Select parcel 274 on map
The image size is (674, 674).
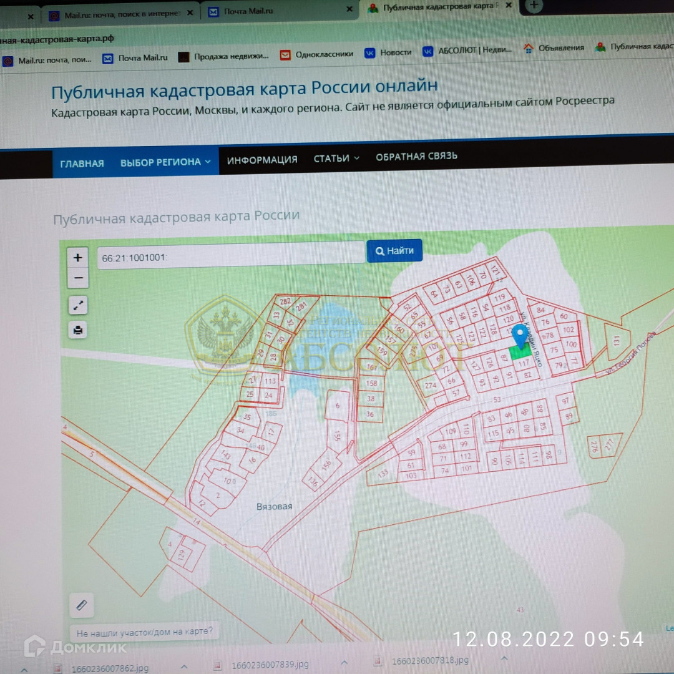pos(430,385)
